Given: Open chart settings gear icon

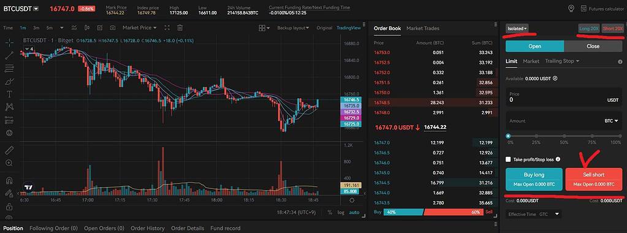Looking at the screenshot, I should 352,200.
